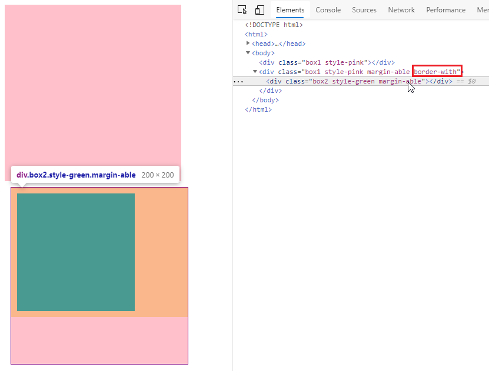Select the closing </div> tag line
This screenshot has width=489, height=371.
coord(270,91)
